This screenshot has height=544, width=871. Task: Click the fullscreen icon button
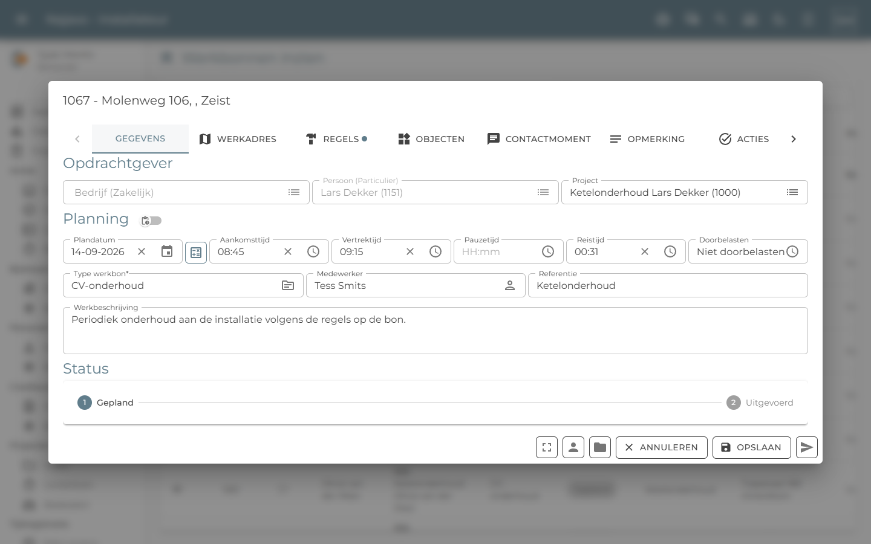[547, 447]
